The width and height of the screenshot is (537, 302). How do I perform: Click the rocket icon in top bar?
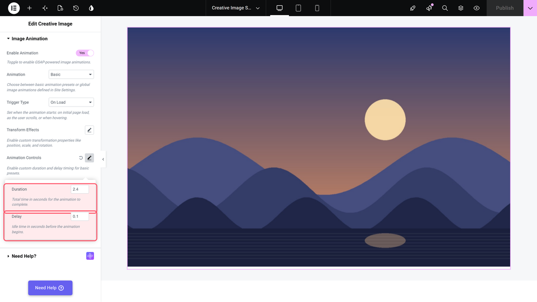tap(413, 8)
